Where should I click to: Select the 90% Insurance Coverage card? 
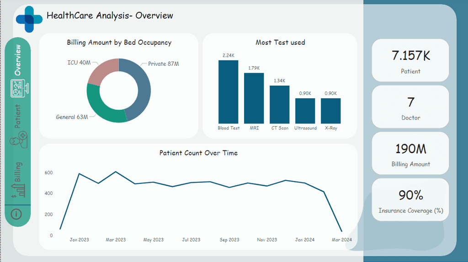tap(410, 200)
